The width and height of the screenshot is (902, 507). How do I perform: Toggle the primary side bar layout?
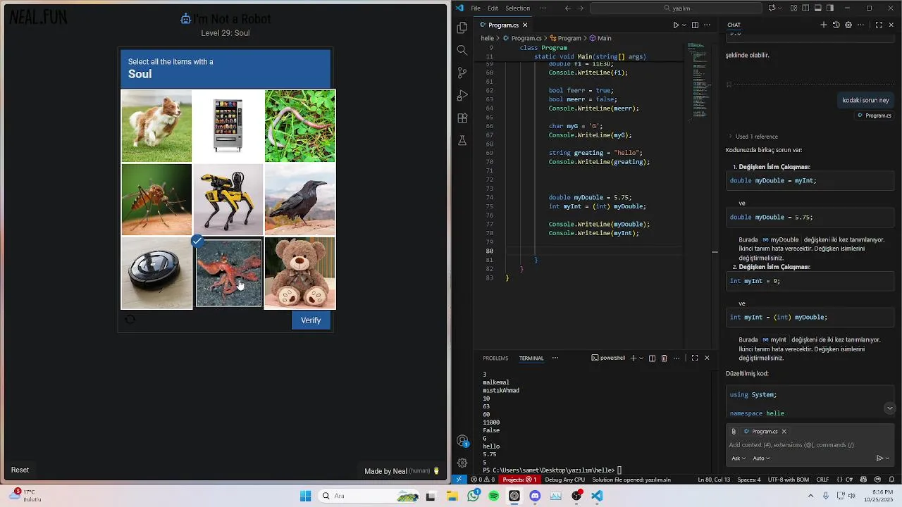[805, 8]
